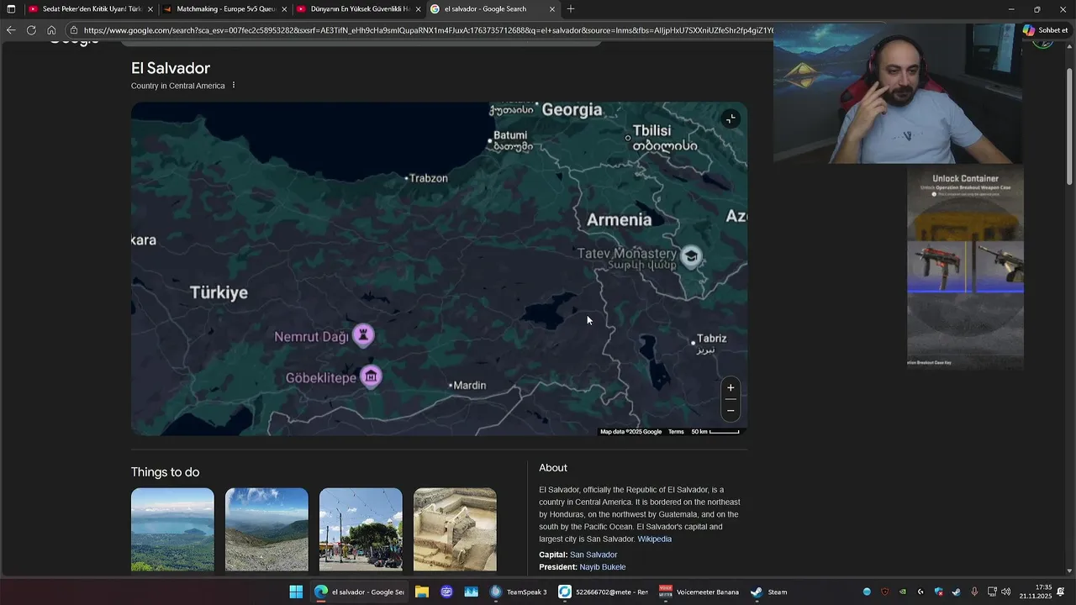Open the first lake view thumbnail
The image size is (1076, 605).
tap(172, 529)
